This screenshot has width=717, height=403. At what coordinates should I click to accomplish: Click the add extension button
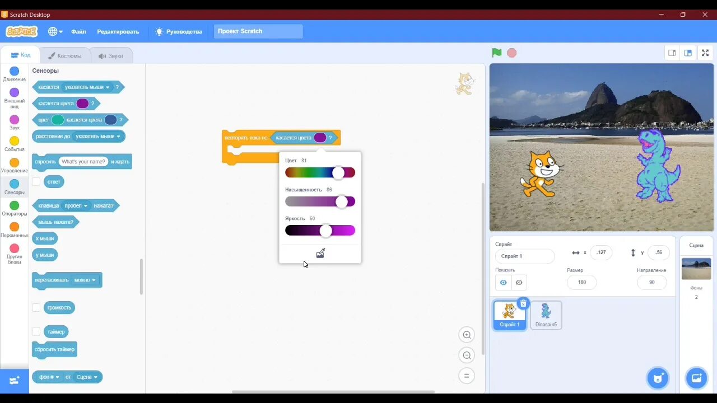click(x=15, y=380)
